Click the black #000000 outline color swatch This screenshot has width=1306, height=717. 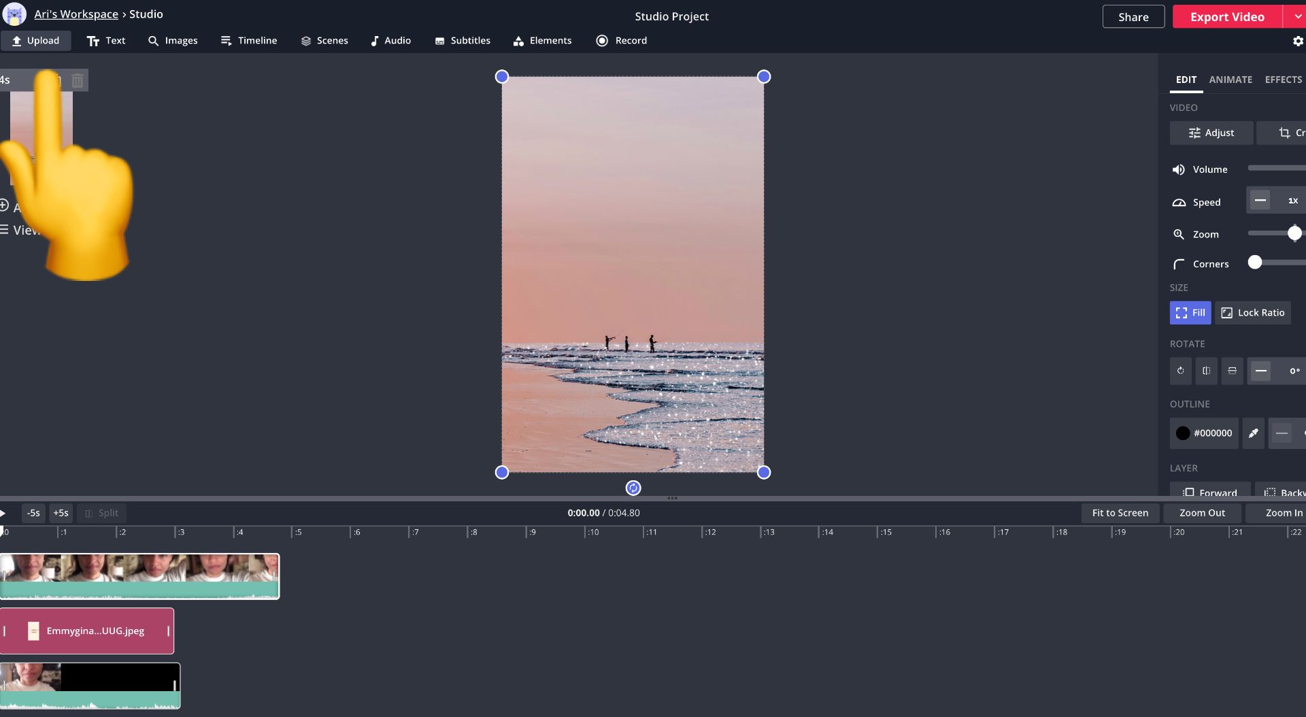coord(1183,433)
